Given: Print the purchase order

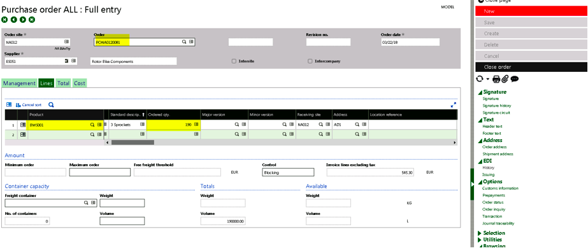Looking at the screenshot, I should [496, 79].
